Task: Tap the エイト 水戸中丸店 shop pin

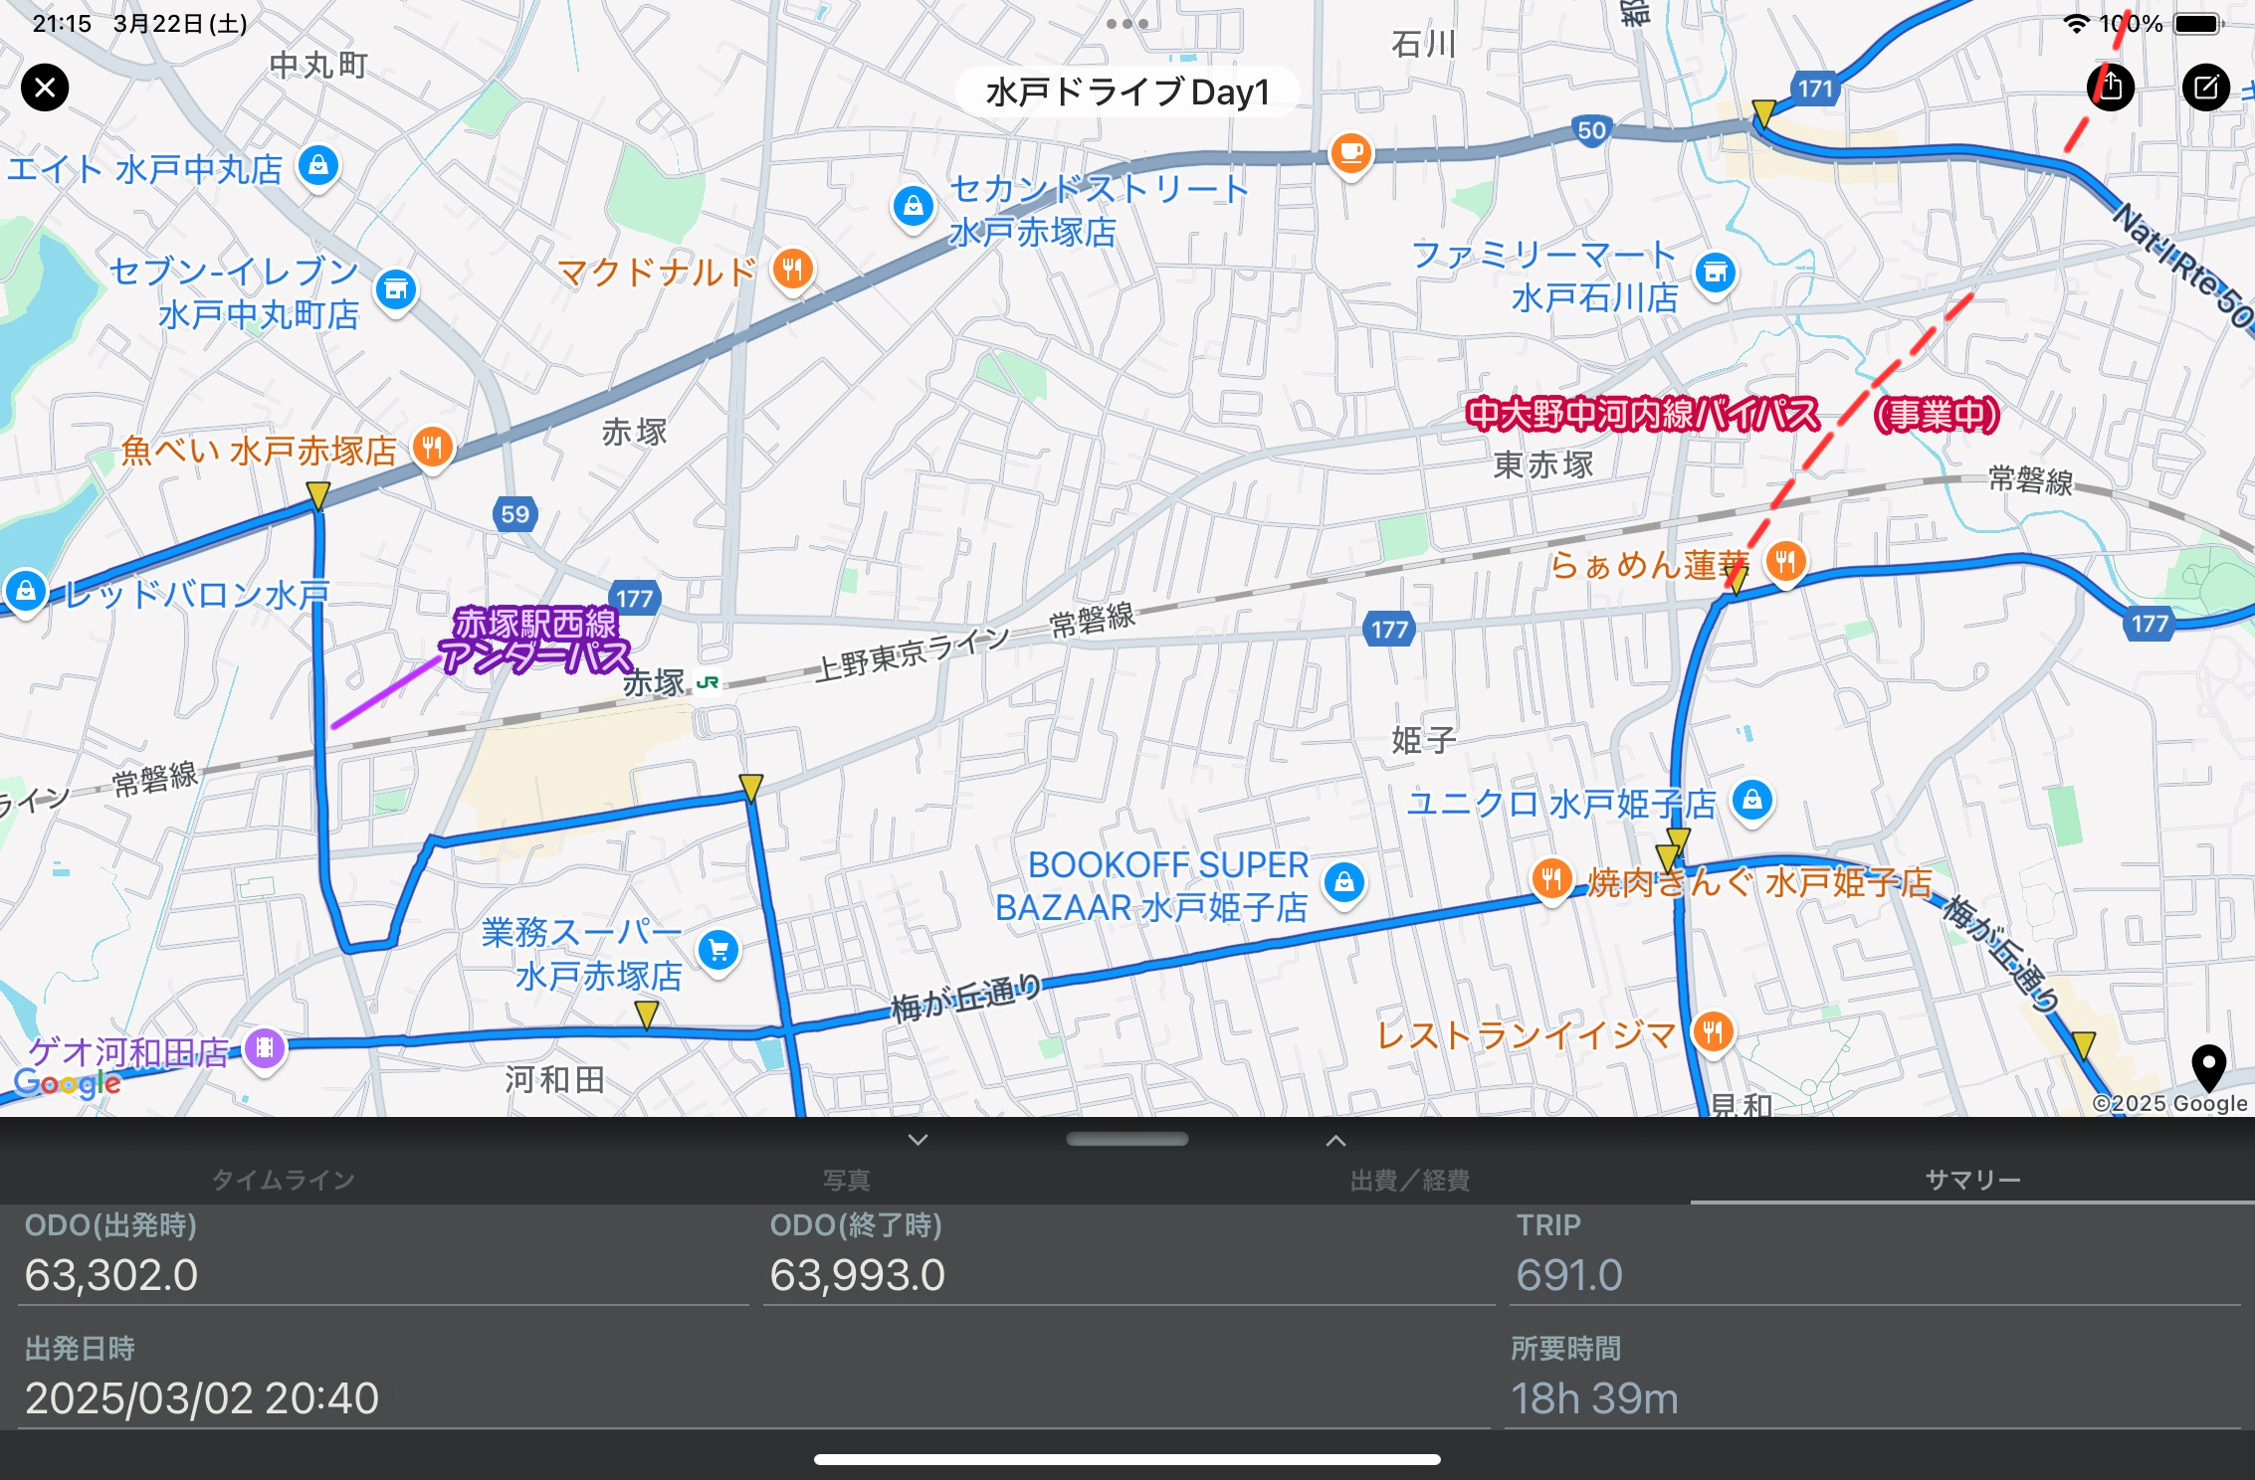Action: tap(318, 166)
